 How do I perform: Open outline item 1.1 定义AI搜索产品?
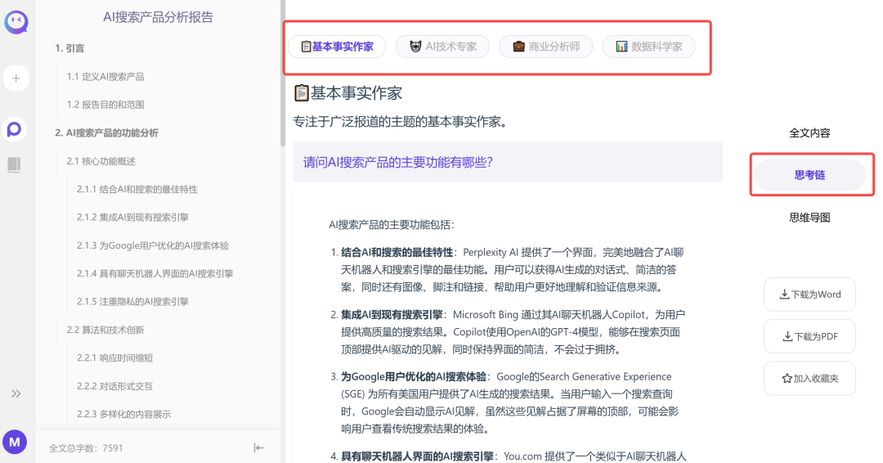pyautogui.click(x=105, y=77)
